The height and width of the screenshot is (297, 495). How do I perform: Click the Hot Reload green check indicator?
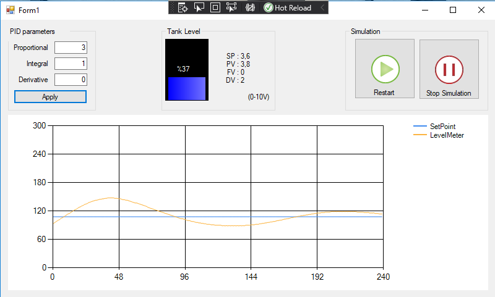click(x=269, y=7)
